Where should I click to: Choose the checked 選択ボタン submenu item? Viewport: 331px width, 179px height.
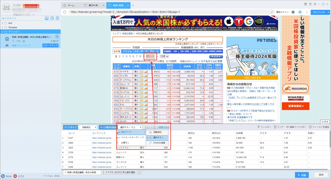(157, 138)
